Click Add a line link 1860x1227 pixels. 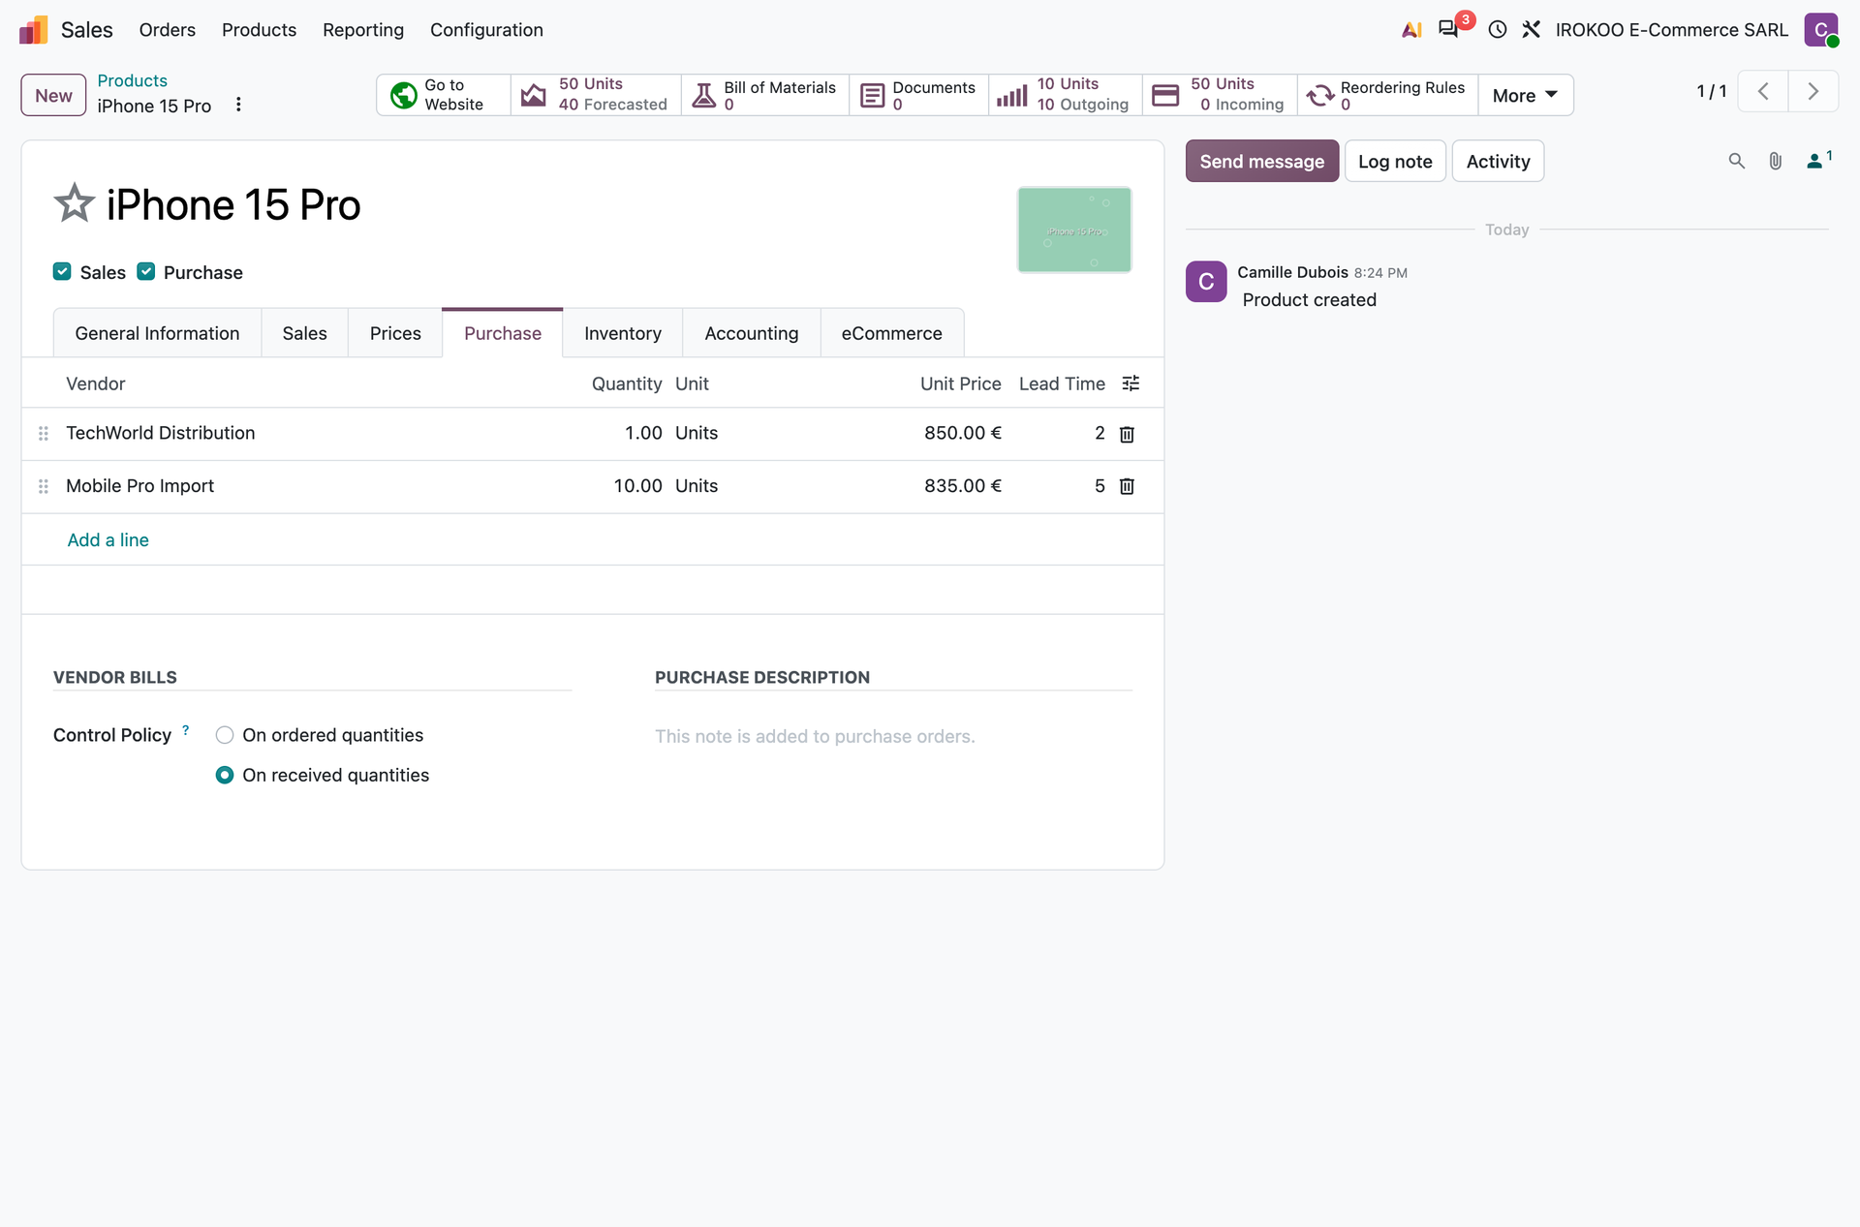tap(108, 540)
